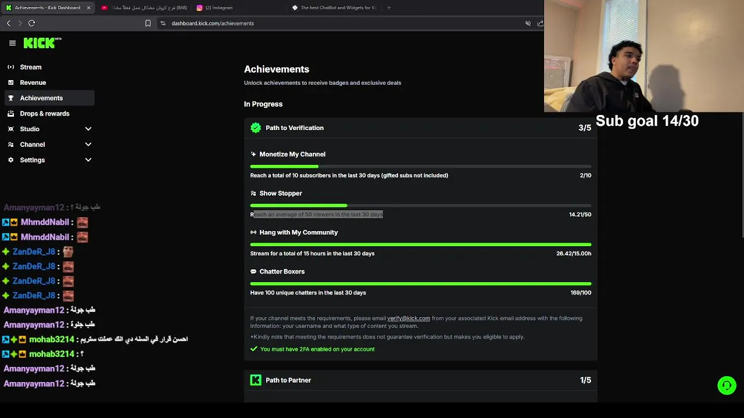744x418 pixels.
Task: Click the Show Stopper progress bar
Action: click(421, 206)
